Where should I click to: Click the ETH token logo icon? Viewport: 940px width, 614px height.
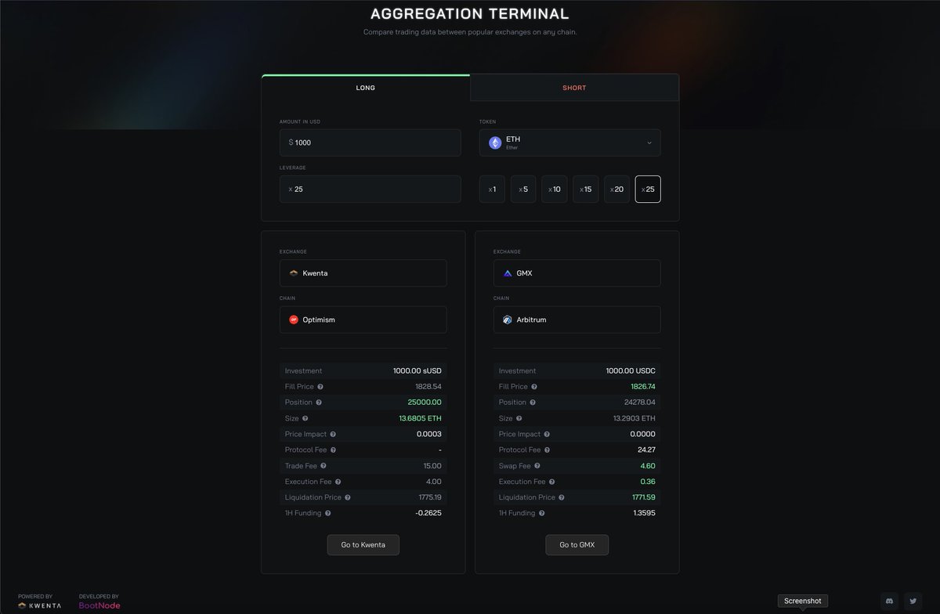pos(495,143)
